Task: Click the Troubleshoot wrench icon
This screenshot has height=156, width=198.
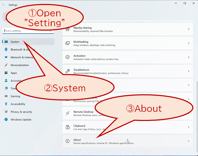Action: 68,71
